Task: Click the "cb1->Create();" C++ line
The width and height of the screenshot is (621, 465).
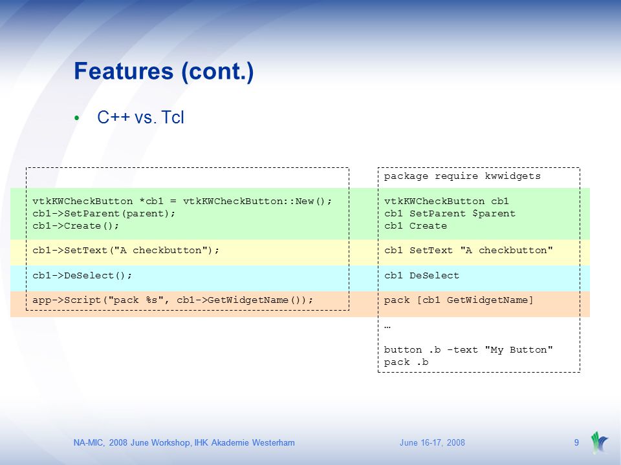Action: [76, 226]
